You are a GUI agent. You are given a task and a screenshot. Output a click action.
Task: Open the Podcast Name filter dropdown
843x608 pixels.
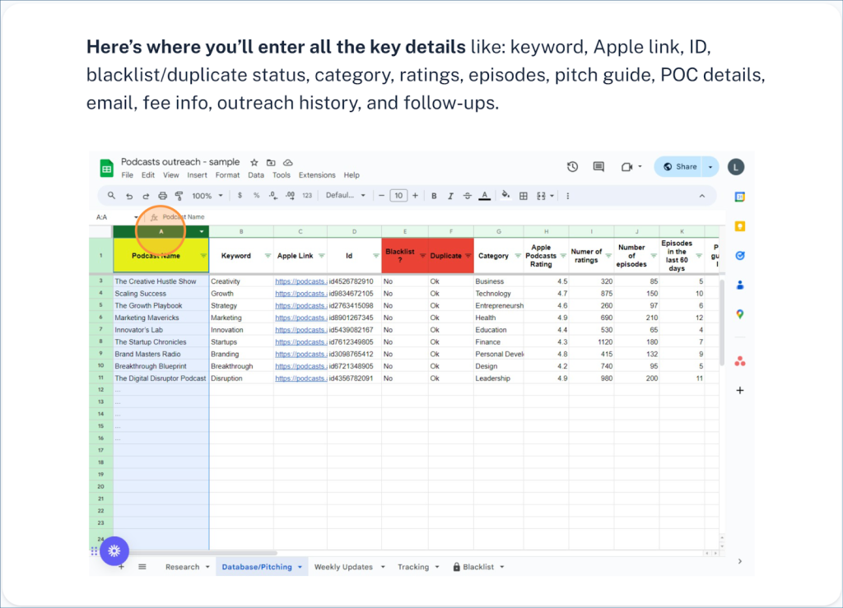pyautogui.click(x=203, y=256)
